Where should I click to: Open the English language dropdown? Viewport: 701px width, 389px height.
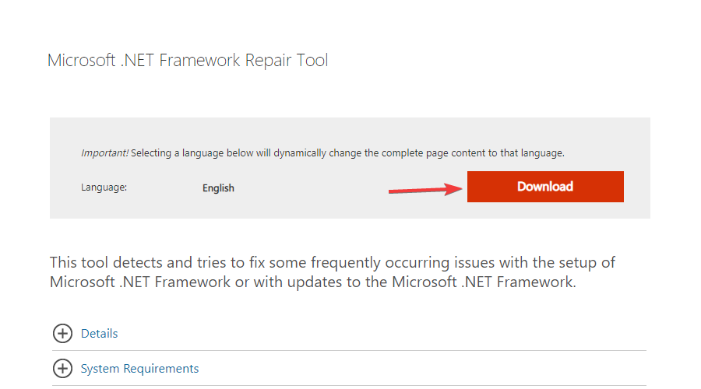point(218,188)
